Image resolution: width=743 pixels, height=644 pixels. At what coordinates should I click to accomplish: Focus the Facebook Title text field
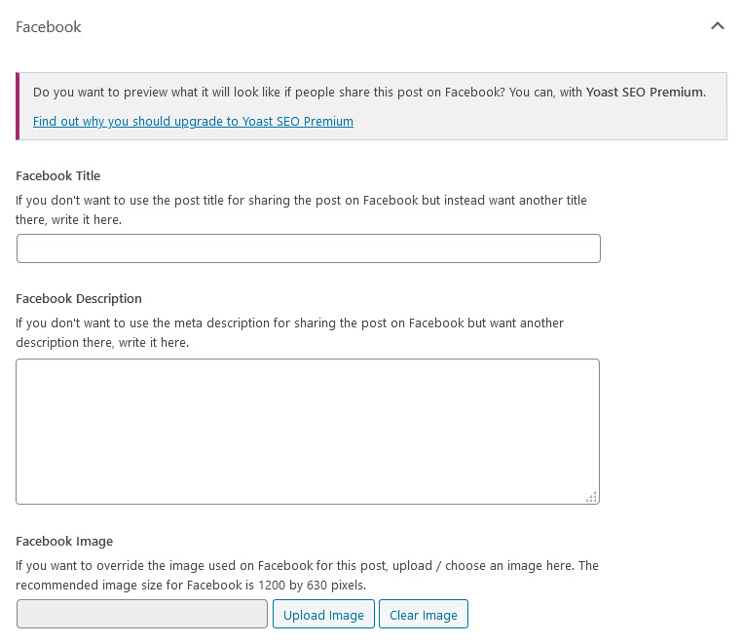pyautogui.click(x=308, y=248)
